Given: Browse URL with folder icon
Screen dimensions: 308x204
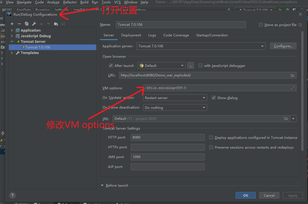Looking at the screenshot, I should coord(293,75).
